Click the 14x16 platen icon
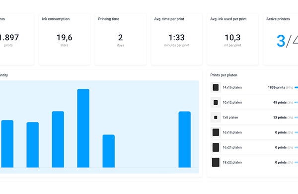The width and height of the screenshot is (298, 194). [x=216, y=87]
